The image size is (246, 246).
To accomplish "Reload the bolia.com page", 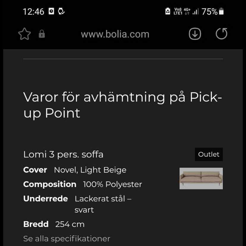I will [x=221, y=34].
